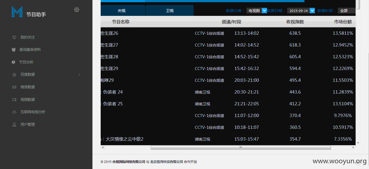This screenshot has width=369, height=169.
Task: Click 北京我育科技有限公司 footer link
Action: [167, 162]
